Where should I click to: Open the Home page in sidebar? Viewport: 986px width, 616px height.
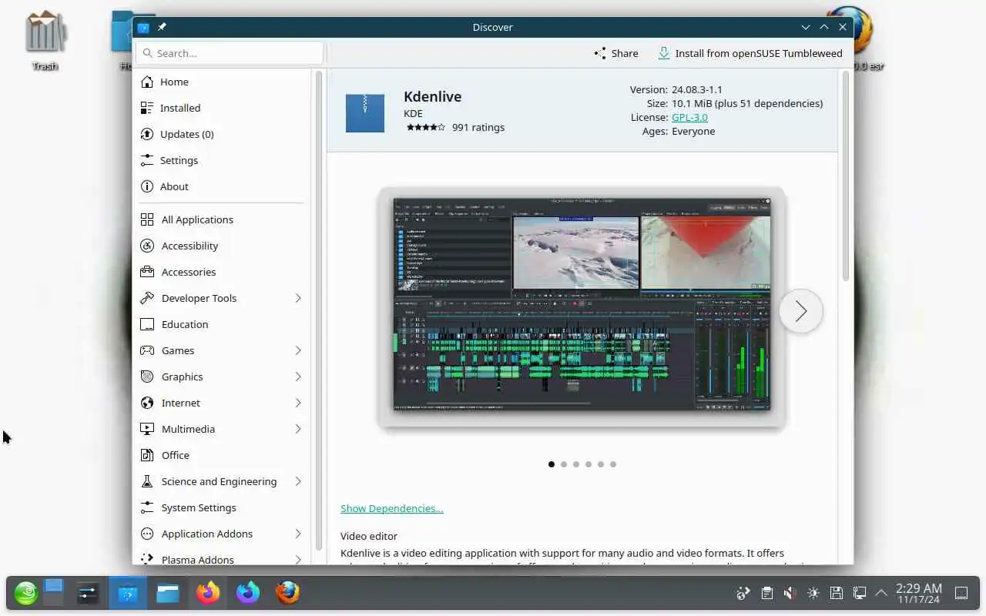click(222, 82)
